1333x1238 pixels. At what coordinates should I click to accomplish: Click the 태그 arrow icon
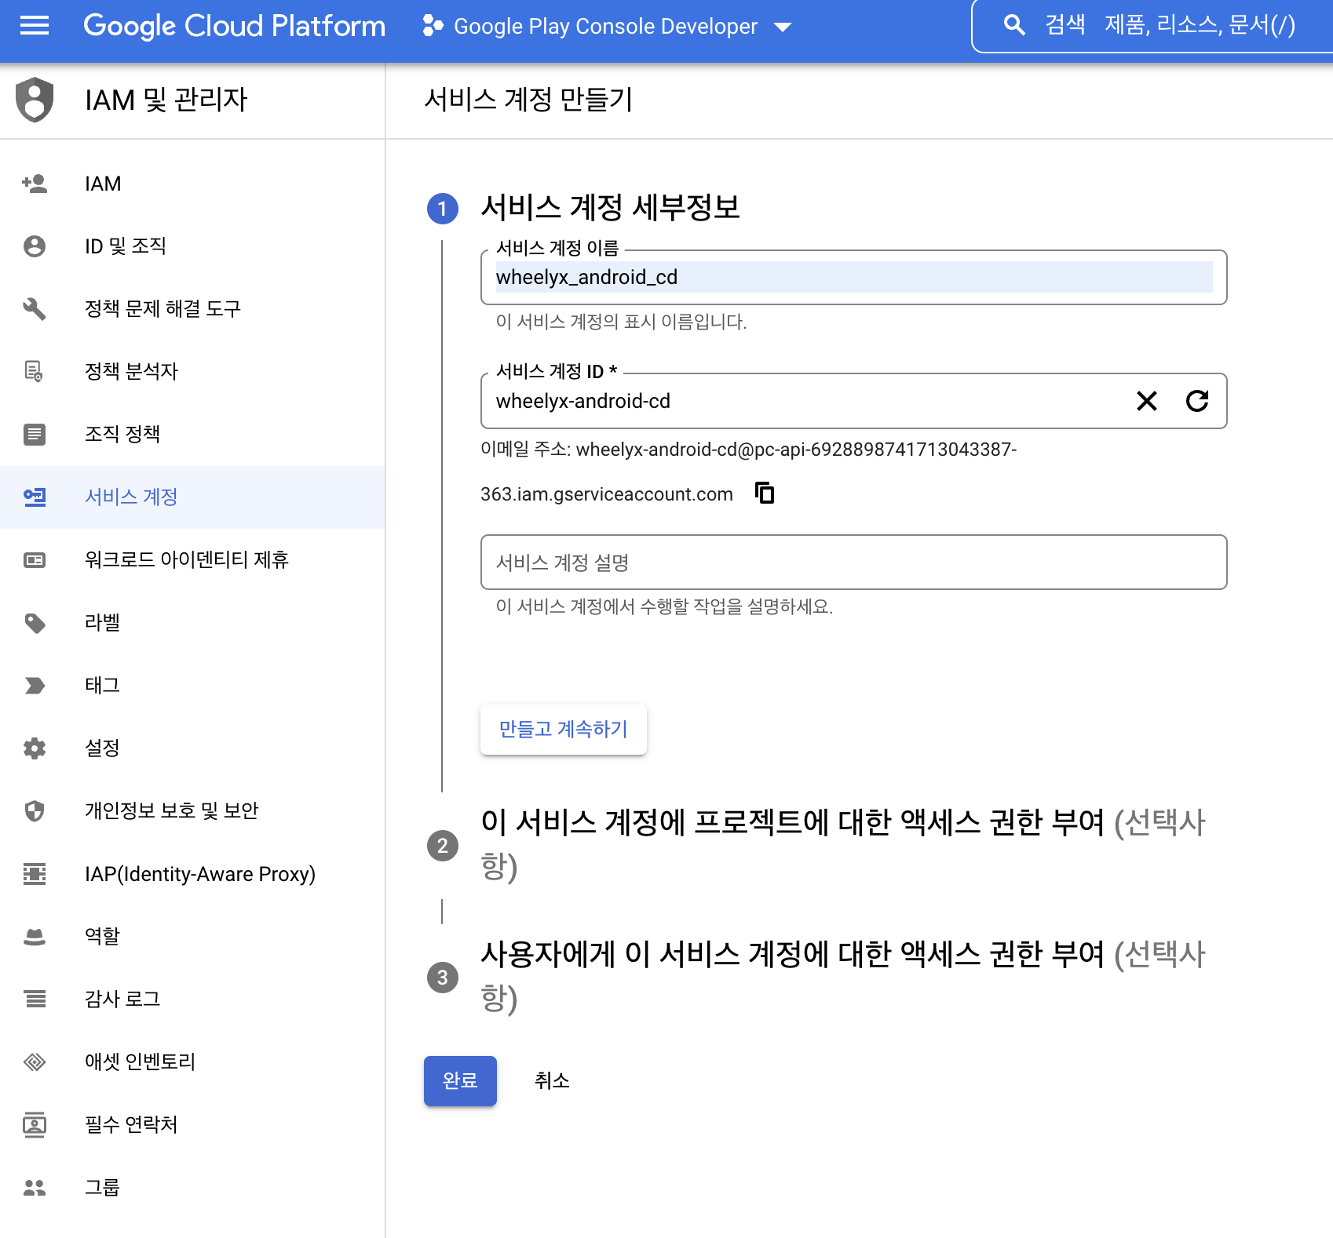coord(35,685)
